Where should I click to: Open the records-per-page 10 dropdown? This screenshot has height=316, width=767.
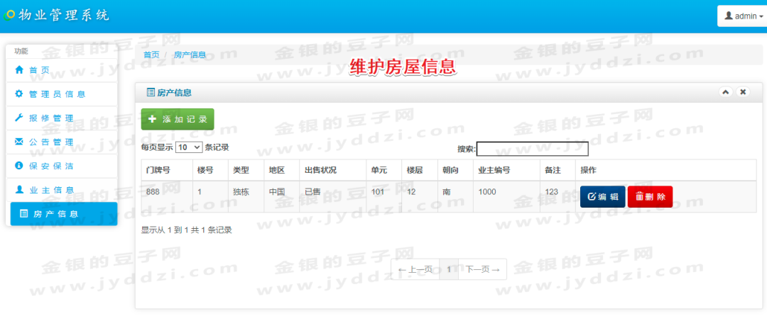[189, 147]
